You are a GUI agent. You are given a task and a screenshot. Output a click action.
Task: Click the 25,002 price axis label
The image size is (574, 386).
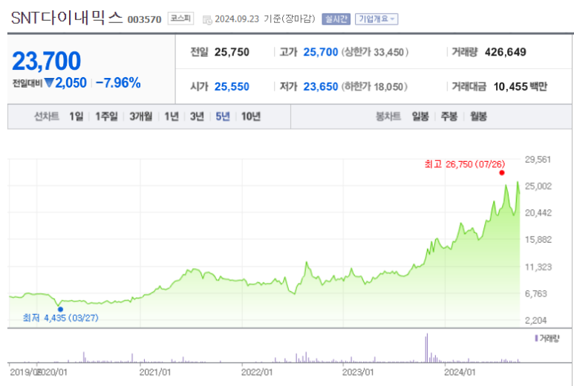(x=538, y=186)
